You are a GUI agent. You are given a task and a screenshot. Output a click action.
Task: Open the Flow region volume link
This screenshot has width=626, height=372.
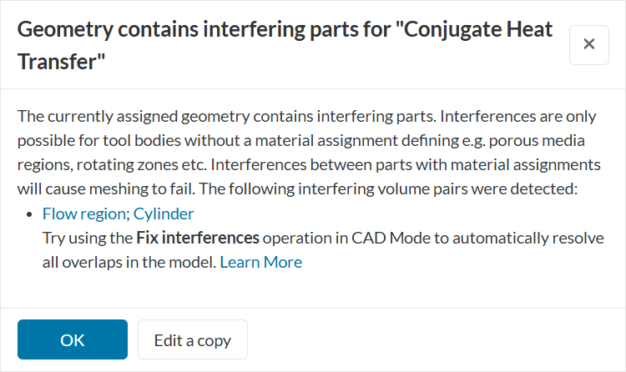pyautogui.click(x=83, y=214)
